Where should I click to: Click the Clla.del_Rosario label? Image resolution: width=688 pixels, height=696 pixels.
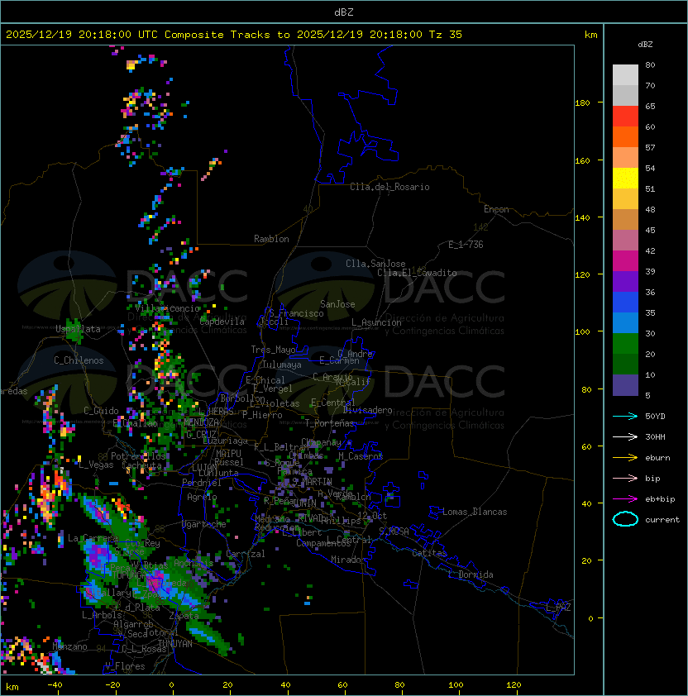pos(389,187)
